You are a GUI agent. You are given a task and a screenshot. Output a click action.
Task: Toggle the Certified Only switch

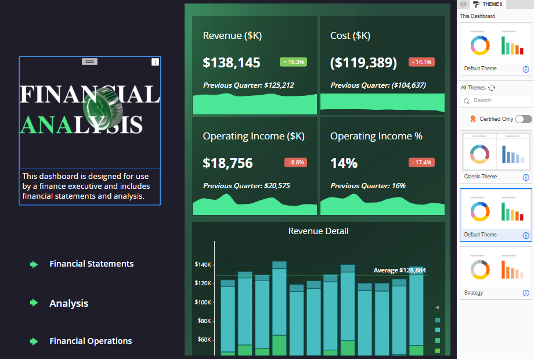coord(524,119)
